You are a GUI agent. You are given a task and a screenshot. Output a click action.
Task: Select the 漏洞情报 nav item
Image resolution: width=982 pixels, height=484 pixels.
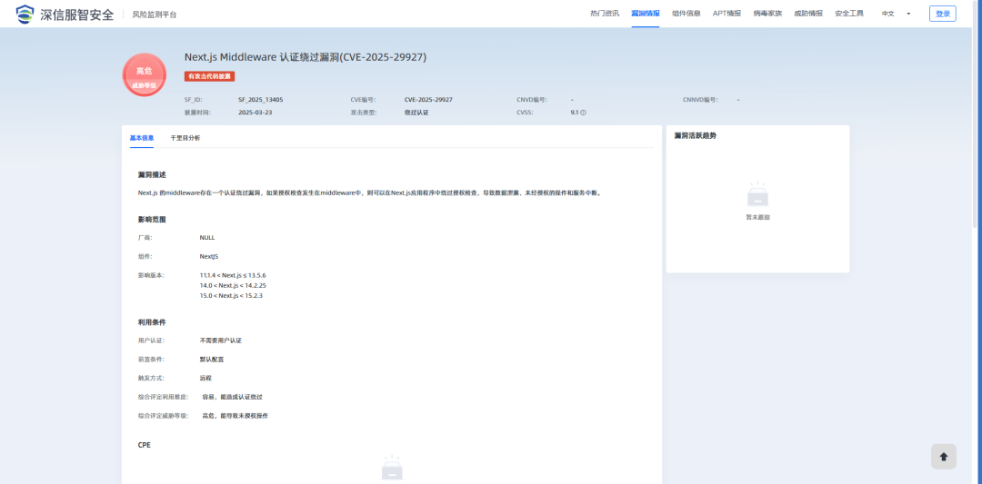coord(645,14)
